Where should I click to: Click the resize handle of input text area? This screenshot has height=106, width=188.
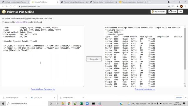coord(83,86)
